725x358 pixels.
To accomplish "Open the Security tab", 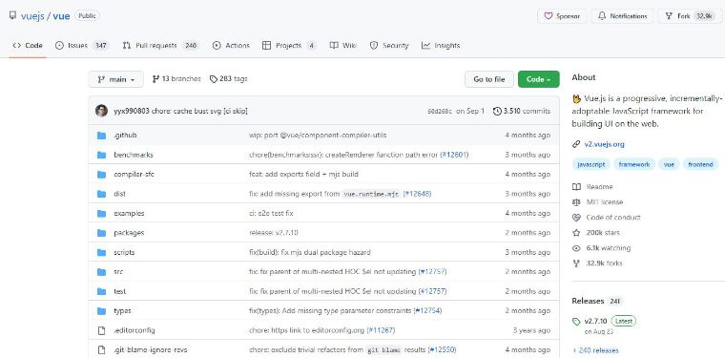I will coord(389,46).
